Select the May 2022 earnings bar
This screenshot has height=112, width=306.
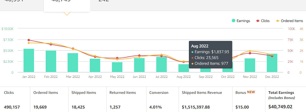click(x=117, y=67)
